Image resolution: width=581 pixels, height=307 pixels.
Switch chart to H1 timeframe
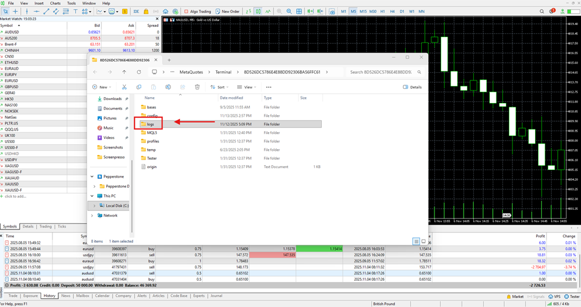pos(383,11)
